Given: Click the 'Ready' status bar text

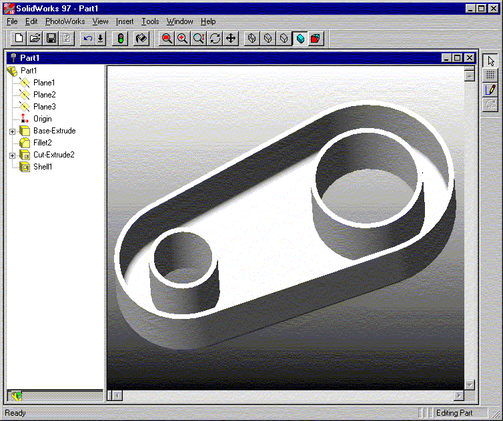Looking at the screenshot, I should point(15,412).
